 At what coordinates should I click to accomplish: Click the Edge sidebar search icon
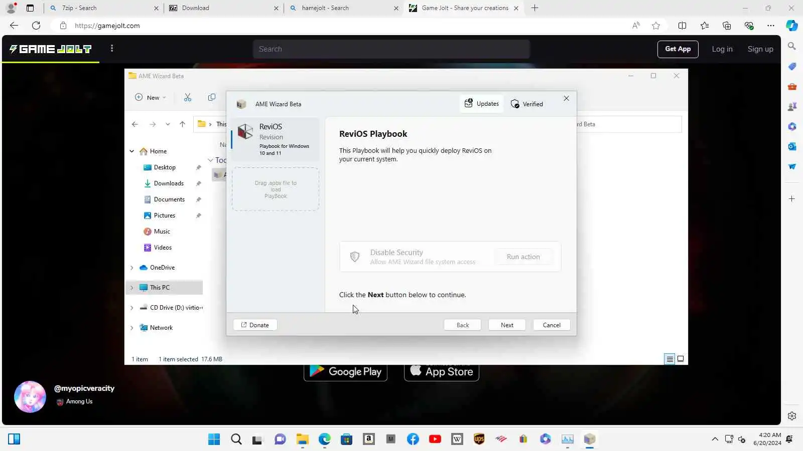pyautogui.click(x=792, y=46)
